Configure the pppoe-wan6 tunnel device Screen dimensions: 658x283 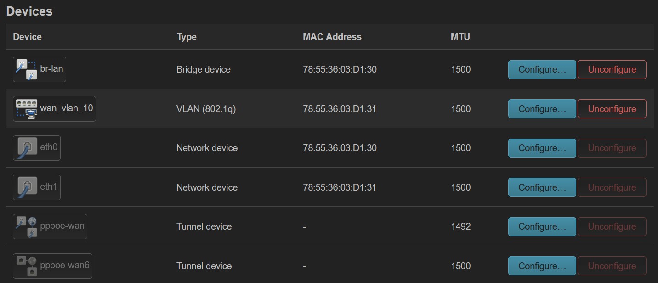542,266
